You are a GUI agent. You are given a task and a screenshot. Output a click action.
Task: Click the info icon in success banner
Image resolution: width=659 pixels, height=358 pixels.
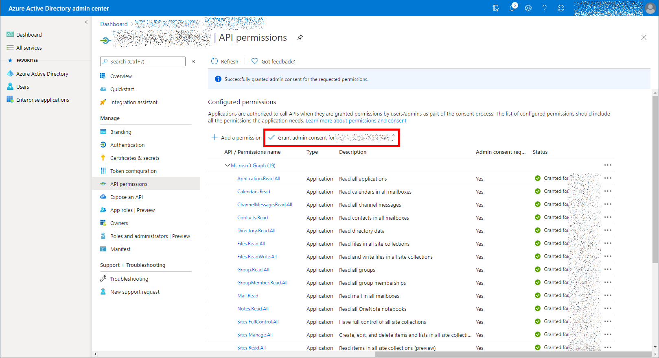(x=218, y=79)
